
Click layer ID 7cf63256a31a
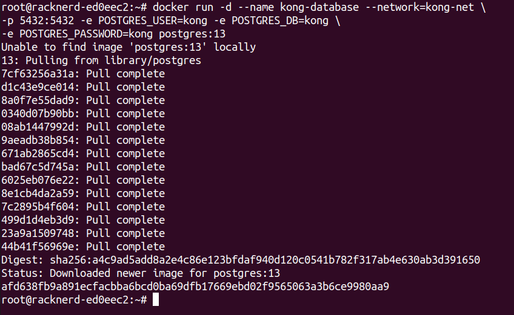pyautogui.click(x=41, y=74)
